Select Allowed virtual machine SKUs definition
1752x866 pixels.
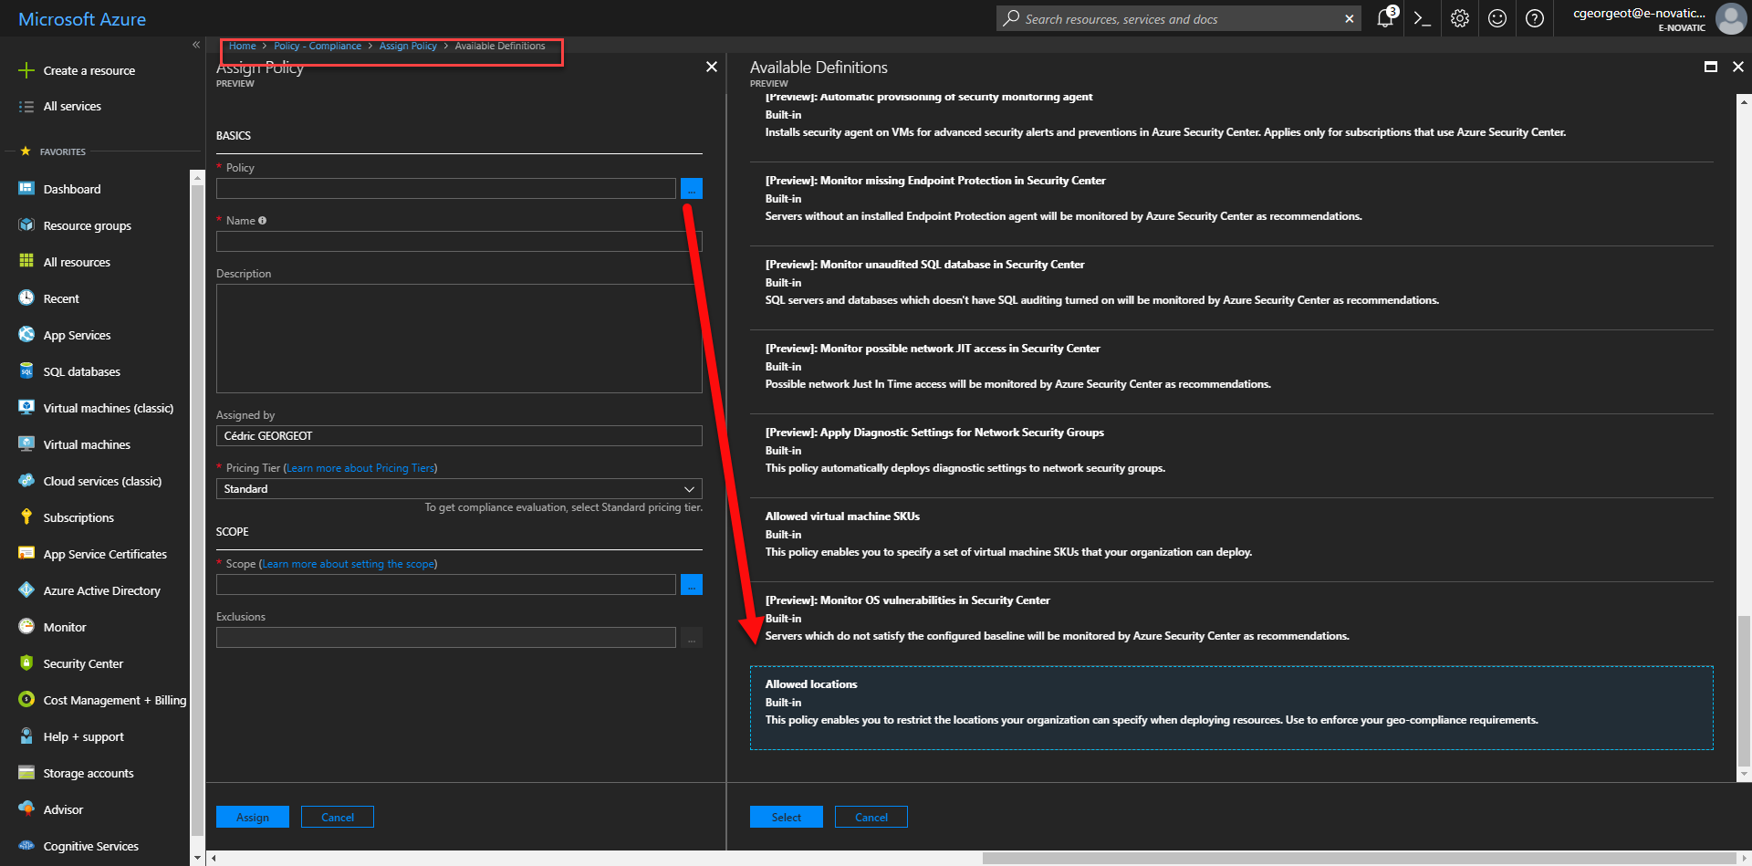point(1231,540)
